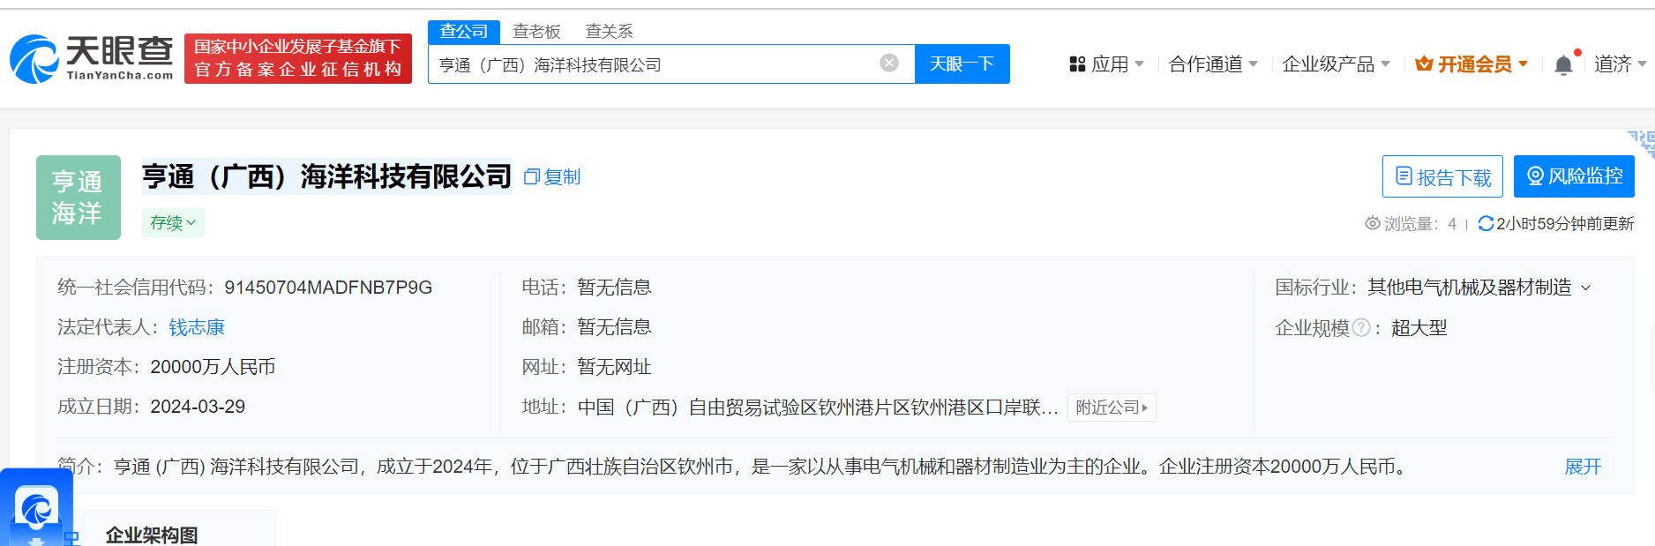Click the company title 亨通（广西）海洋科技有限公司
The width and height of the screenshot is (1655, 546).
tap(326, 176)
